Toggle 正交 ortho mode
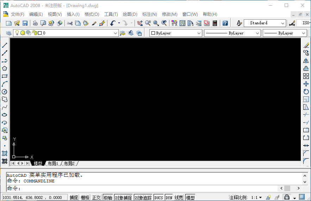 97,197
